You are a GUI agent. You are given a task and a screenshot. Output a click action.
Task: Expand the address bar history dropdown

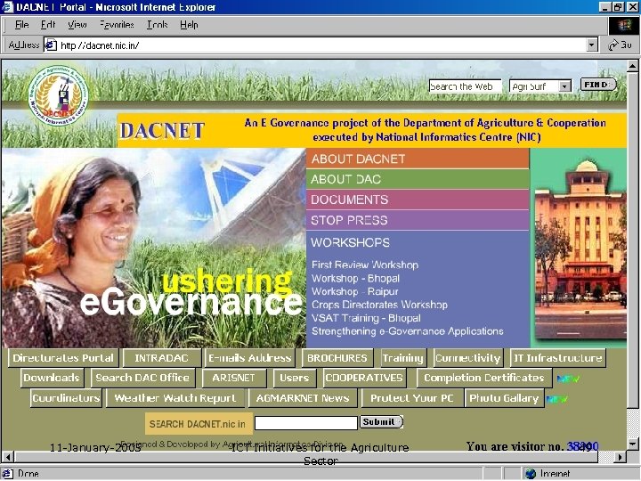(591, 45)
